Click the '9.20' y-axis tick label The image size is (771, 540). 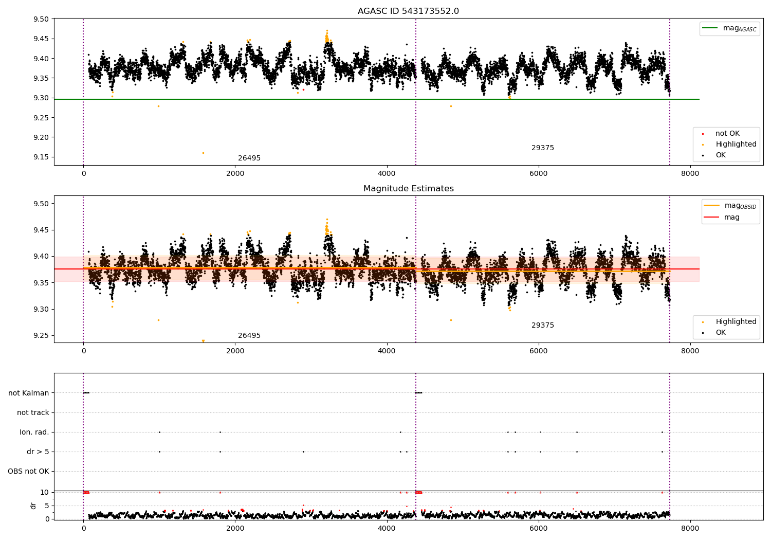pos(41,137)
